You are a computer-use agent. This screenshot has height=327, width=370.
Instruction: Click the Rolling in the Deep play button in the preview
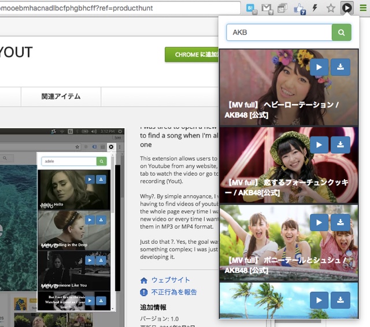pos(90,220)
